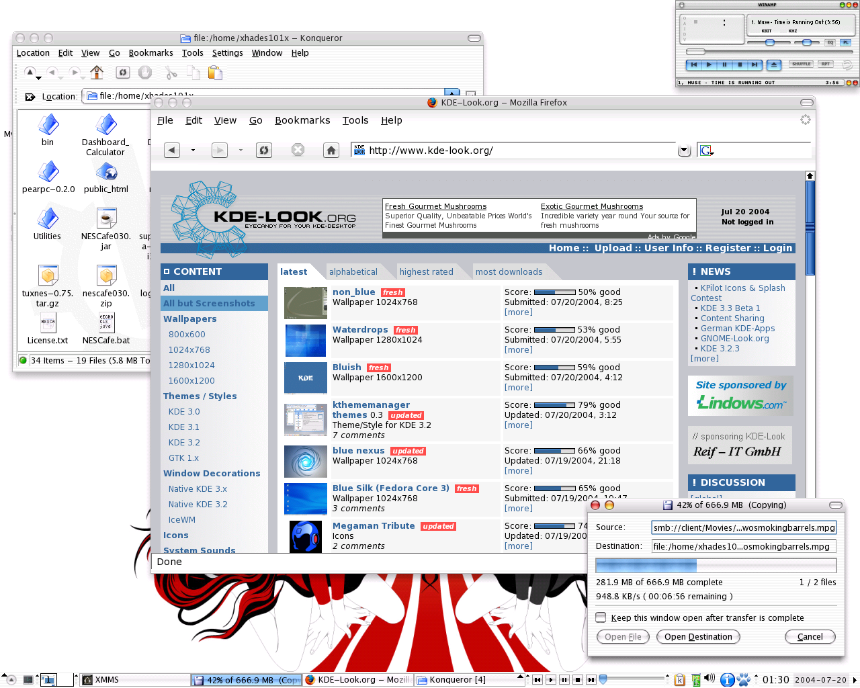The height and width of the screenshot is (688, 860).
Task: Toggle Winamp SHUFFLE mode
Action: (x=801, y=64)
